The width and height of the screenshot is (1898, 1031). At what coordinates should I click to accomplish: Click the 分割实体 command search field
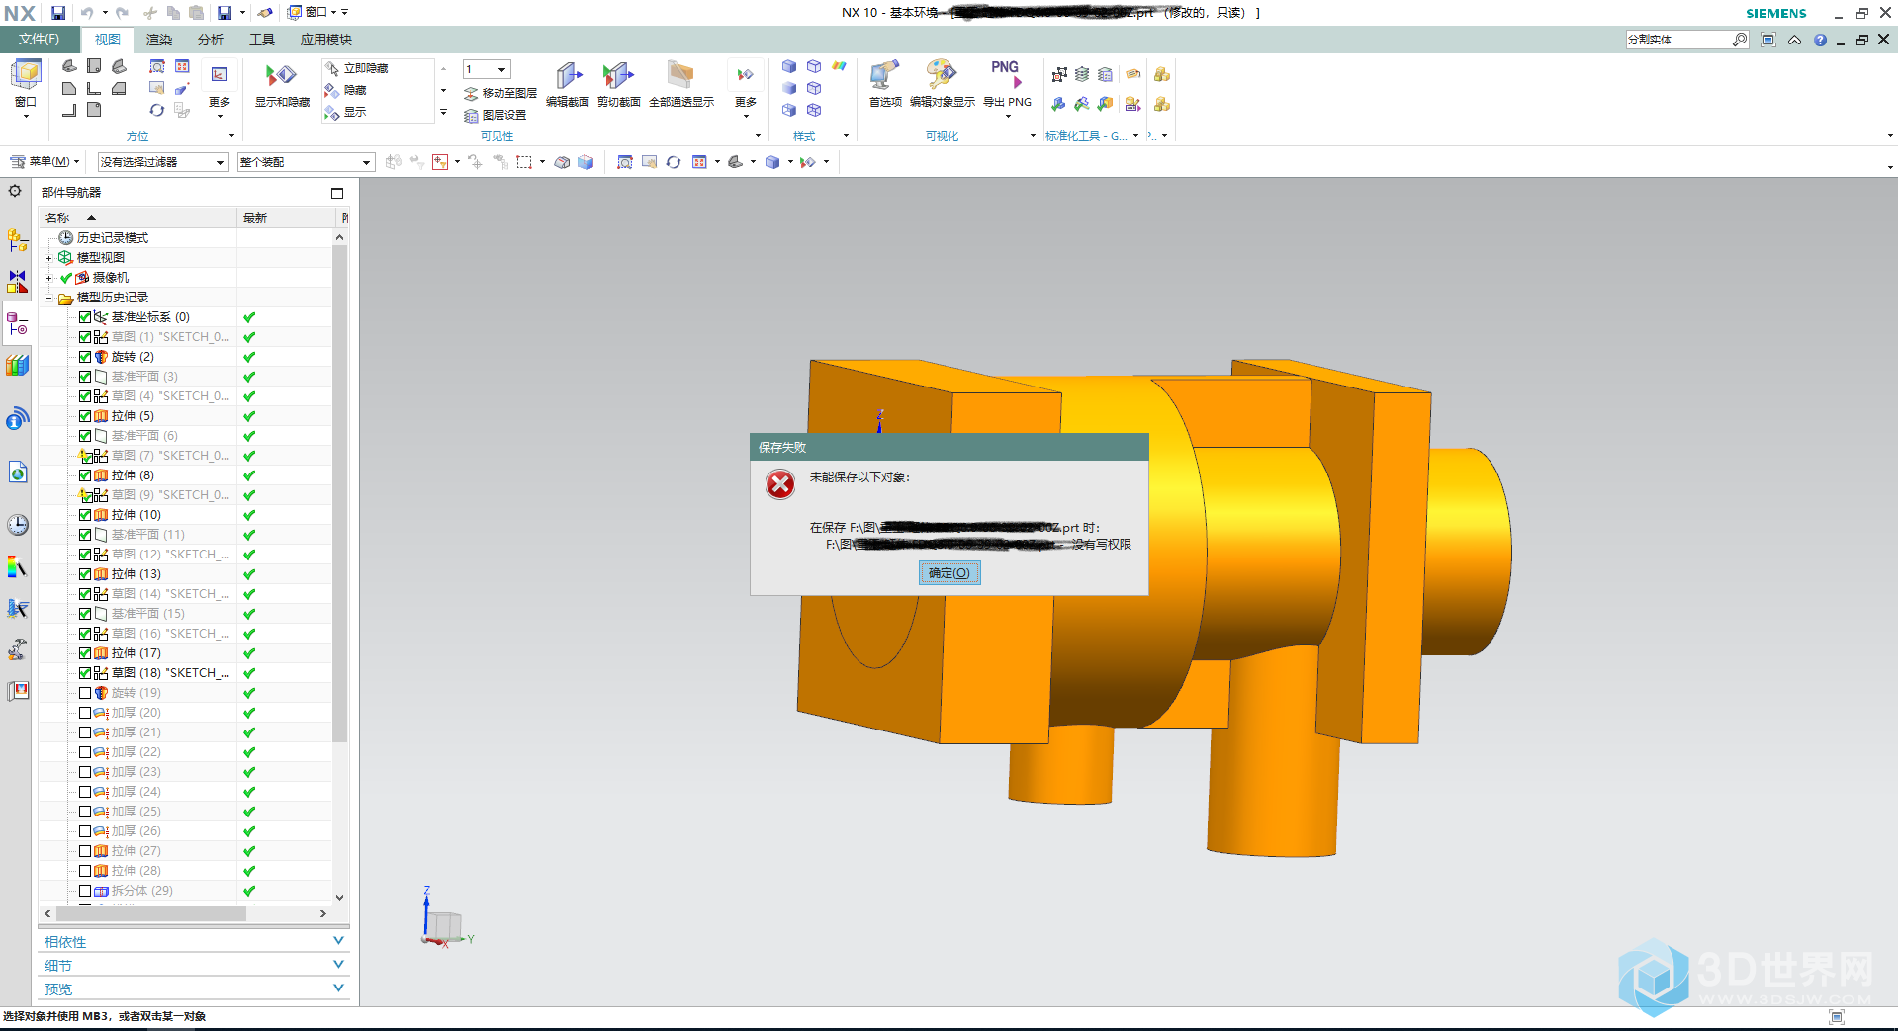pyautogui.click(x=1677, y=40)
